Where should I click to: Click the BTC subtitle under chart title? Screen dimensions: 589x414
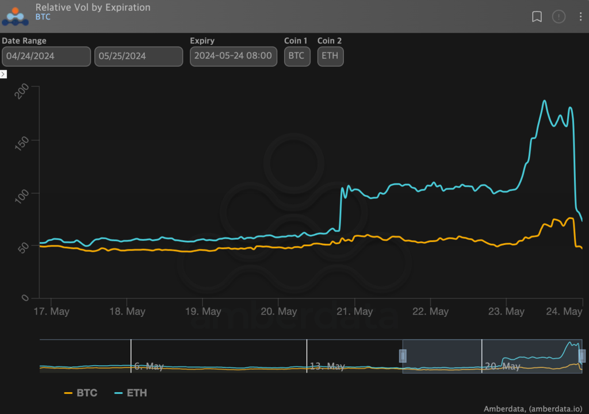pyautogui.click(x=43, y=17)
